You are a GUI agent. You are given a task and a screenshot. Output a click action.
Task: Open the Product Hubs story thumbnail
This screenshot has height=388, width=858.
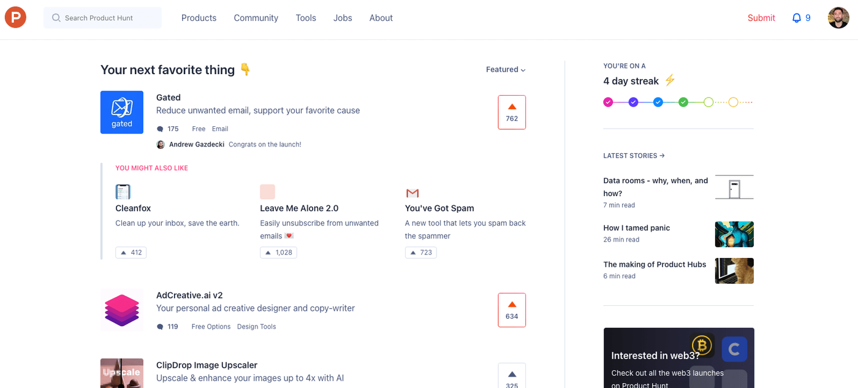pos(734,271)
